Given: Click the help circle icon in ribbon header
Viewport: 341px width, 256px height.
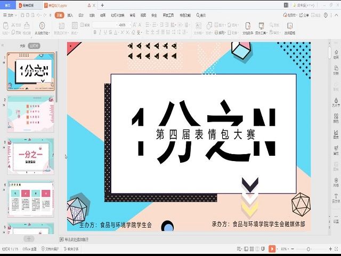Looking at the screenshot, I should pyautogui.click(x=326, y=15).
